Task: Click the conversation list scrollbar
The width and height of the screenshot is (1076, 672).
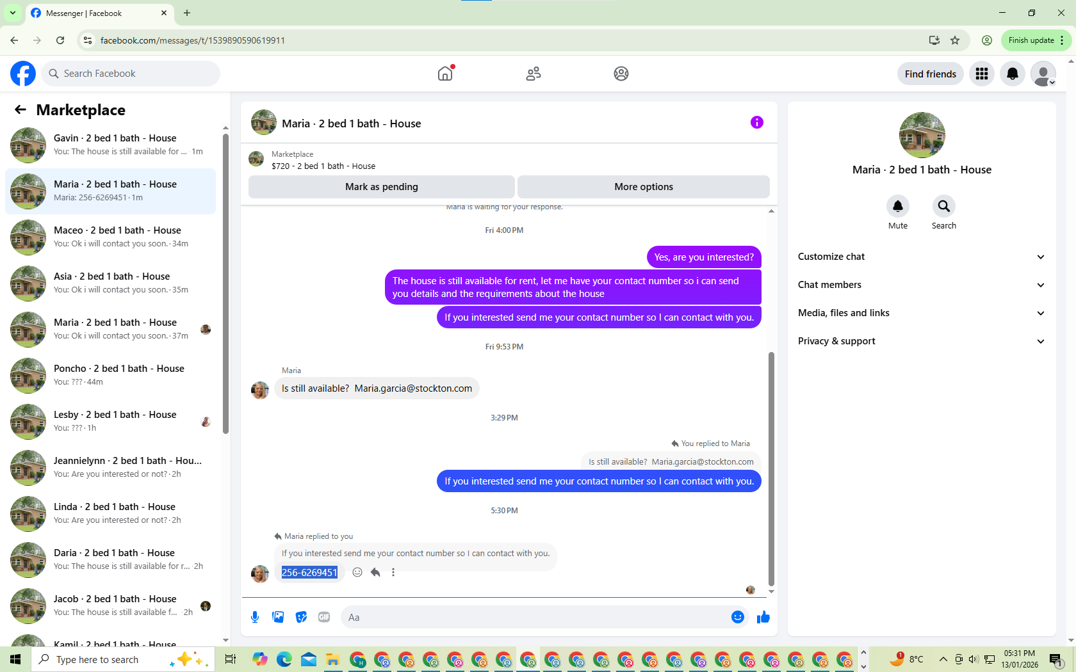Action: pyautogui.click(x=225, y=284)
